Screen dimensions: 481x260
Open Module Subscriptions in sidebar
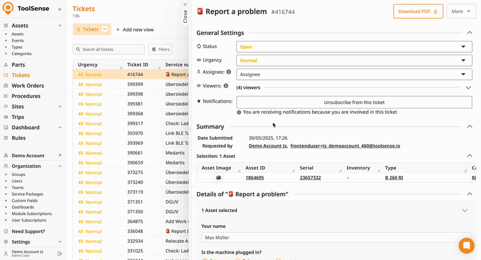(x=32, y=214)
